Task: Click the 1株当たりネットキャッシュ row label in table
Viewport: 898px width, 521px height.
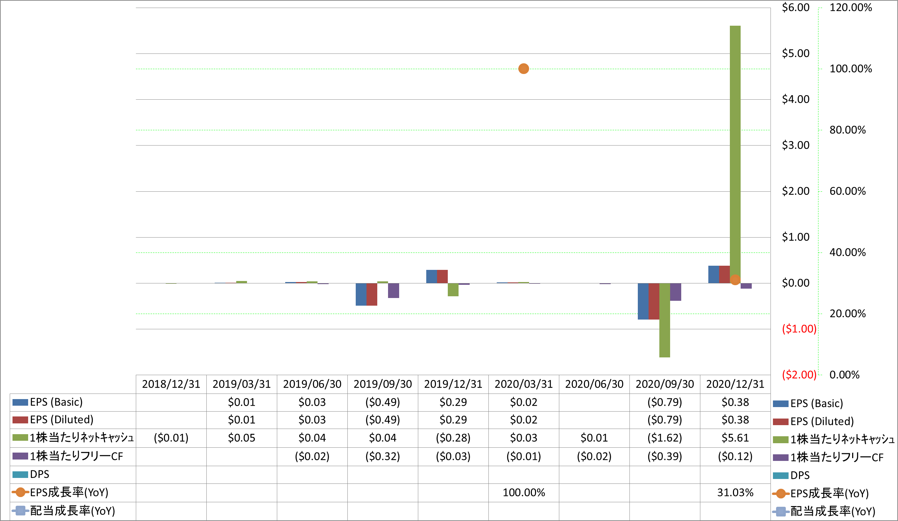Action: (x=82, y=438)
